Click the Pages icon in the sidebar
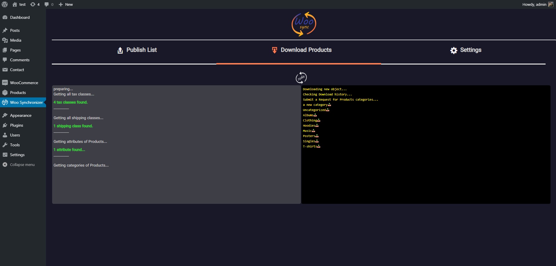Image resolution: width=556 pixels, height=266 pixels. click(x=5, y=50)
